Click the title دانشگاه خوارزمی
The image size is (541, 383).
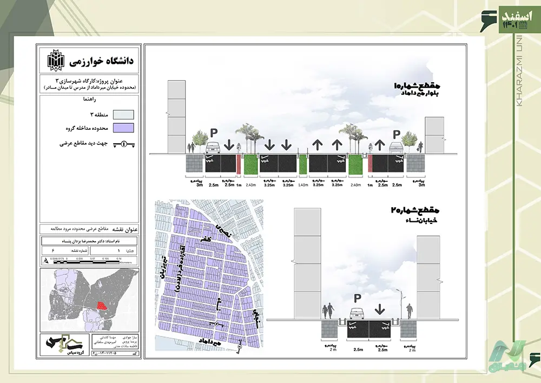click(101, 62)
